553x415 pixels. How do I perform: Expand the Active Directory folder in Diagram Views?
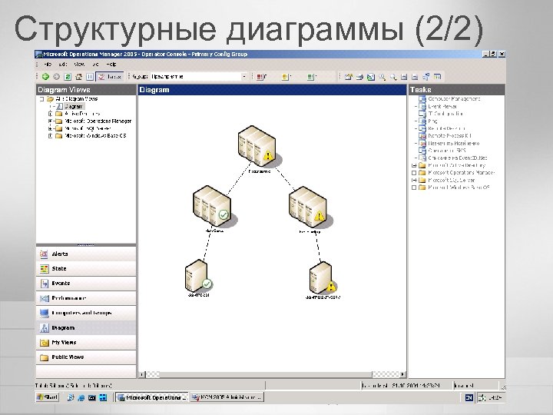(x=50, y=114)
